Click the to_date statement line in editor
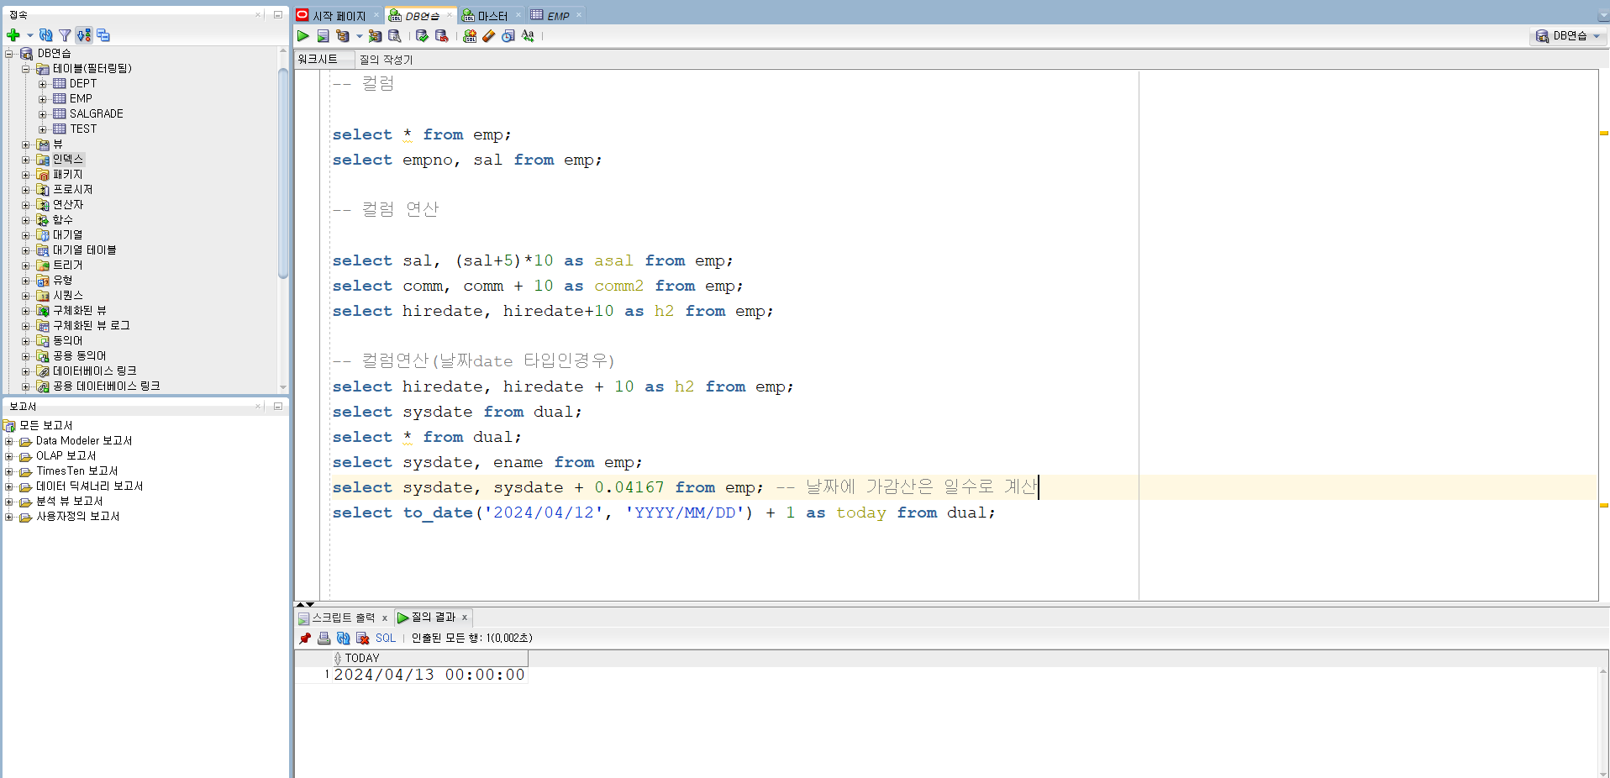This screenshot has width=1610, height=778. point(663,513)
